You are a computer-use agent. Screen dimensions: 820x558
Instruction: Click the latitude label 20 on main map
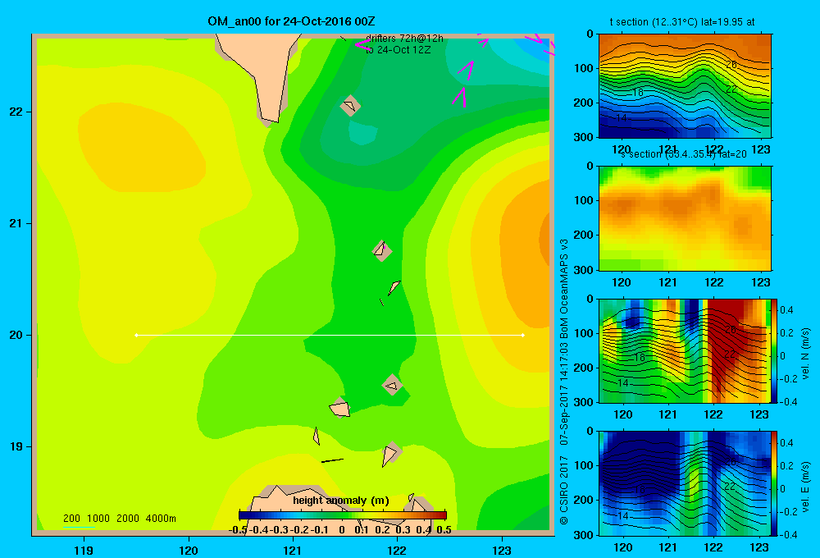click(x=16, y=335)
